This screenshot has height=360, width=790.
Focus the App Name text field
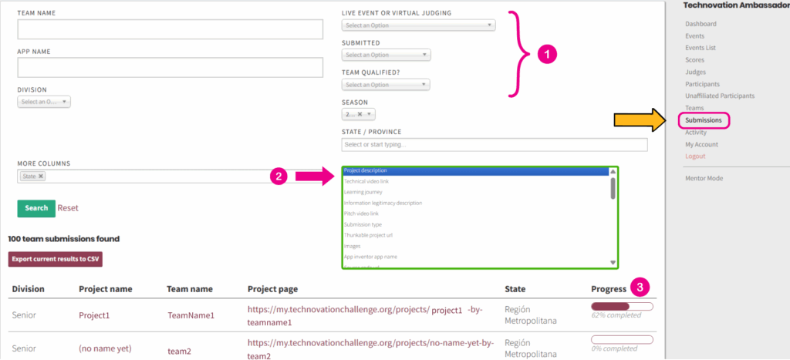pos(170,68)
